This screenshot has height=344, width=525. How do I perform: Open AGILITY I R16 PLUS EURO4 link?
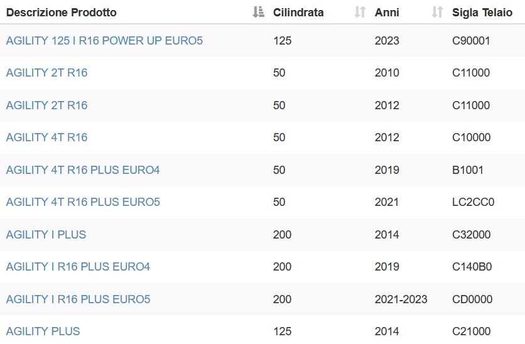pyautogui.click(x=78, y=266)
